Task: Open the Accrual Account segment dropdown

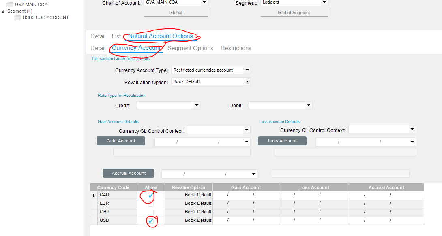Action: (253, 174)
